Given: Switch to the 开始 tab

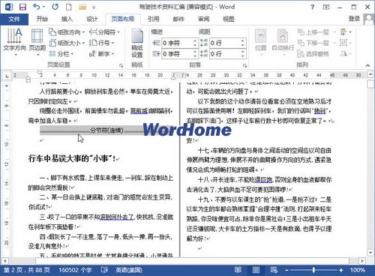Looking at the screenshot, I should click(42, 19).
